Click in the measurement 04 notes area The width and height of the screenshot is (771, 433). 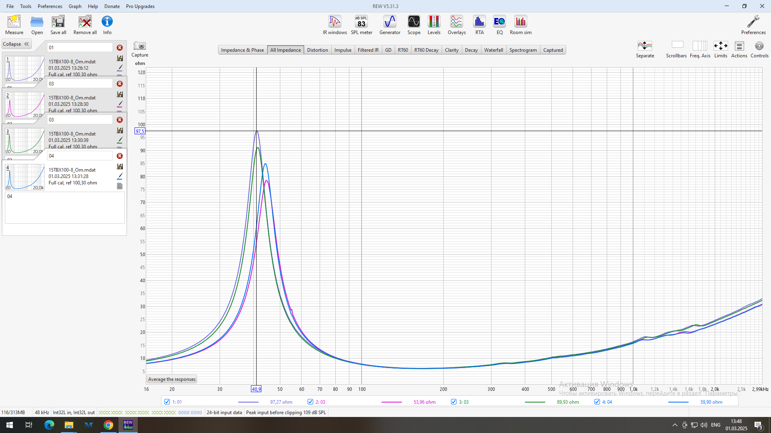tap(65, 208)
